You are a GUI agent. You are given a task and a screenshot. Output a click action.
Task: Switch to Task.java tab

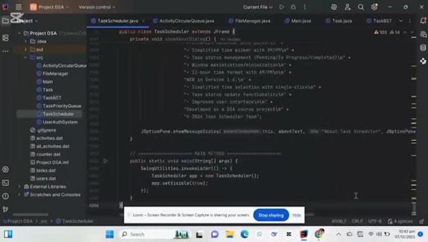click(339, 21)
